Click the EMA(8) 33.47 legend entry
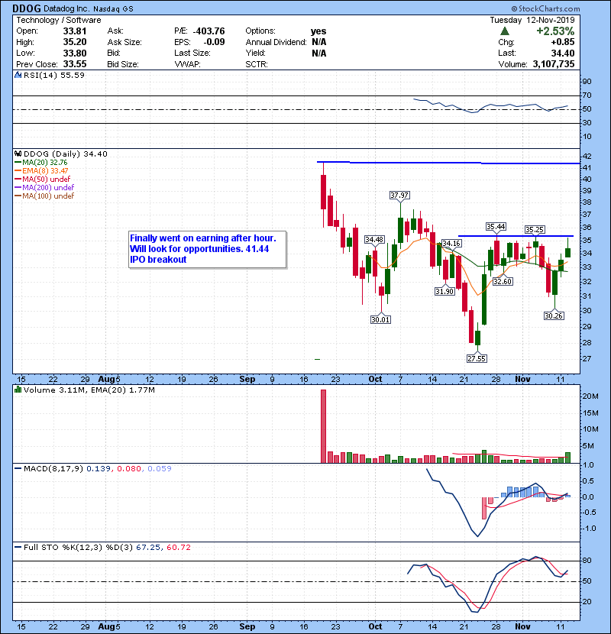The width and height of the screenshot is (611, 634). [42, 170]
